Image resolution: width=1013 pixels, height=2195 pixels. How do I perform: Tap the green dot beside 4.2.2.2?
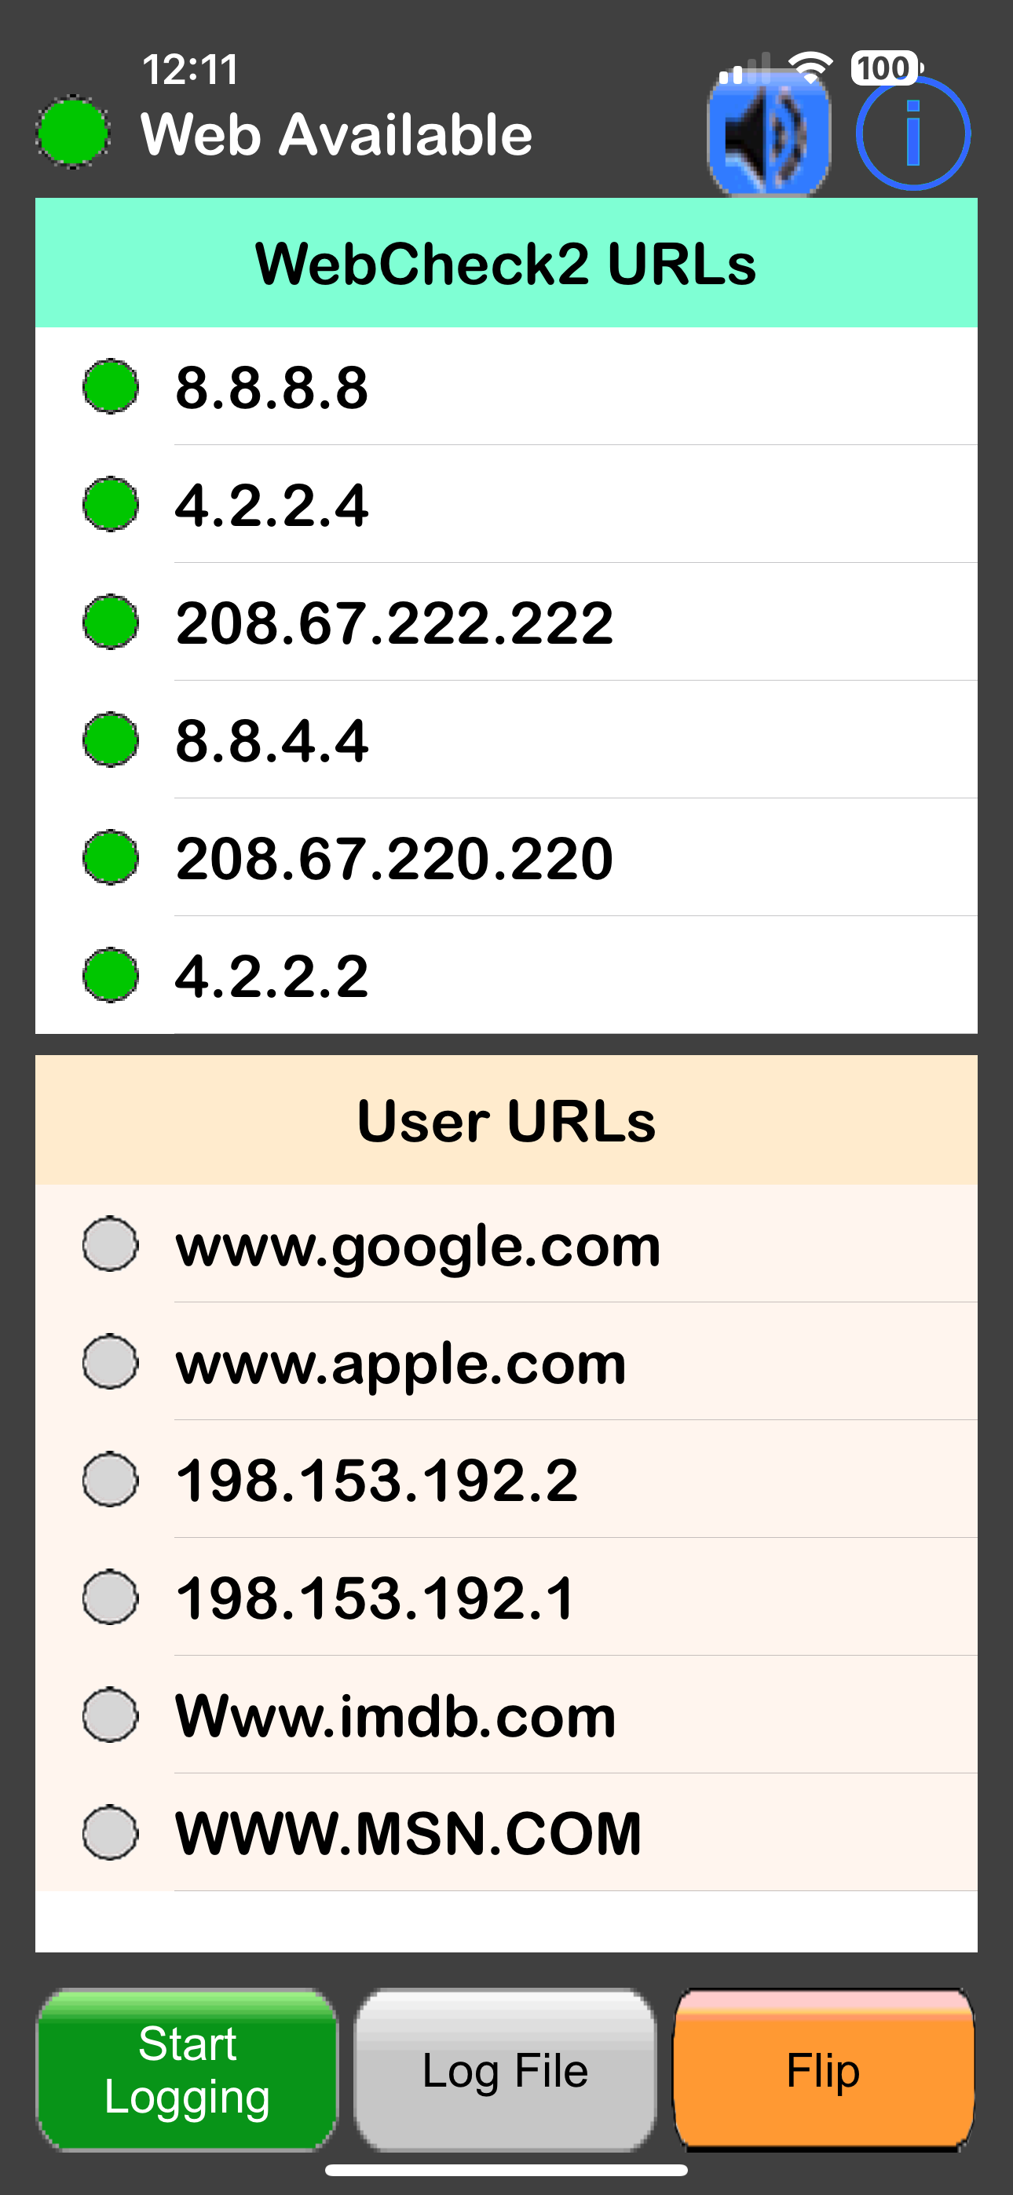111,975
